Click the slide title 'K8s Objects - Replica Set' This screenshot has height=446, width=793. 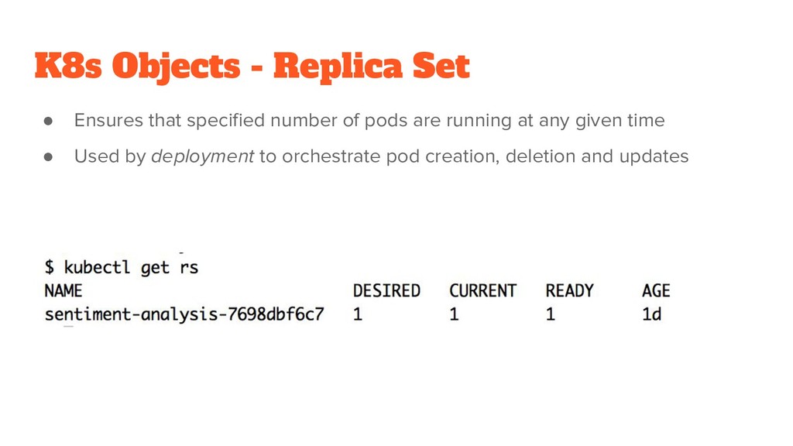pyautogui.click(x=252, y=67)
